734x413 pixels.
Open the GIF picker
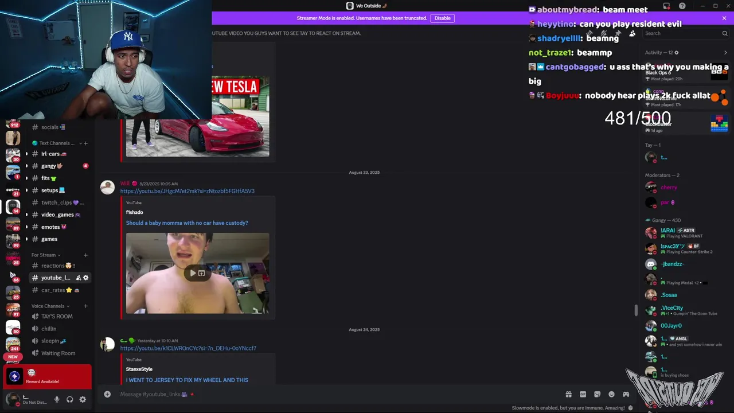tap(583, 394)
